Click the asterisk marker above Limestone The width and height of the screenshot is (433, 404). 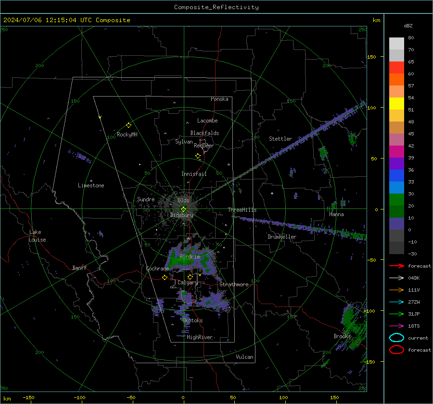click(x=91, y=181)
